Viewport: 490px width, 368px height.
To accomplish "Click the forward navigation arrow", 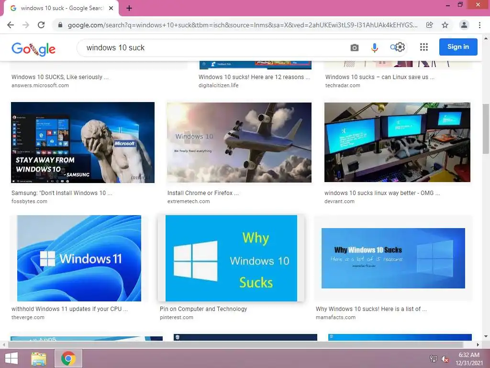I will pyautogui.click(x=26, y=25).
